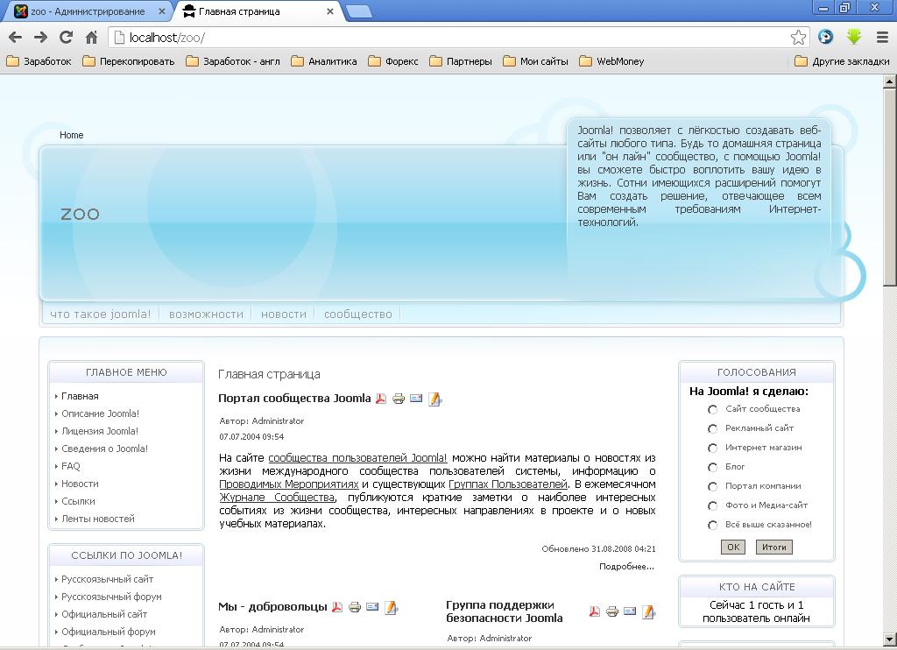Click email icon for Мы - добровольцы

coord(372,606)
